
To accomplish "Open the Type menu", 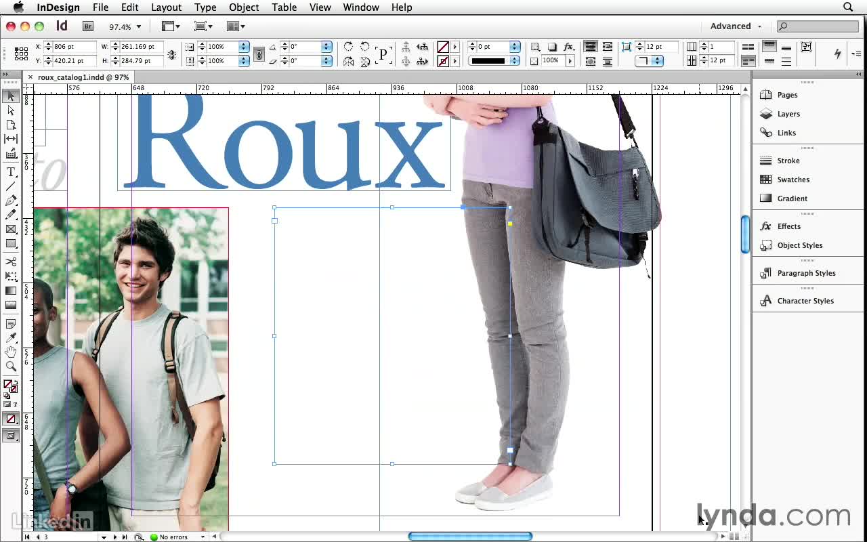I will (x=205, y=7).
